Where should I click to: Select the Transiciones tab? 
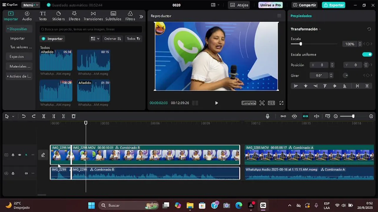[x=93, y=16]
